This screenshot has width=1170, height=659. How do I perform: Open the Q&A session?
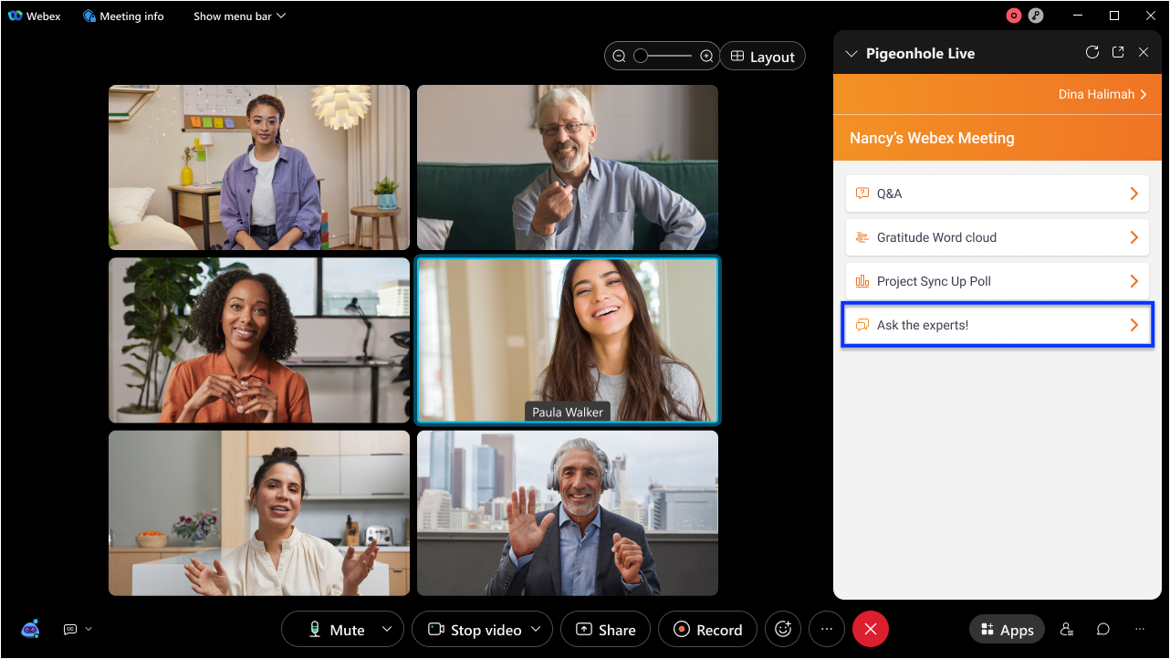point(997,194)
